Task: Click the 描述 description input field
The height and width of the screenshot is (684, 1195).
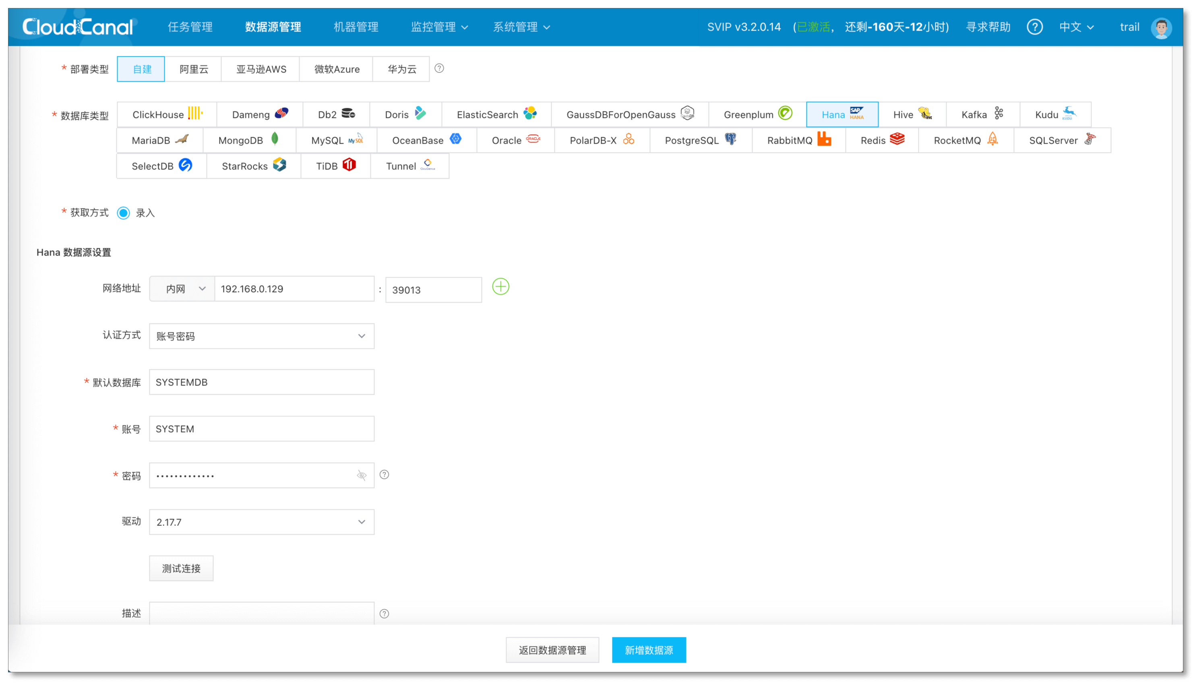Action: click(x=262, y=613)
